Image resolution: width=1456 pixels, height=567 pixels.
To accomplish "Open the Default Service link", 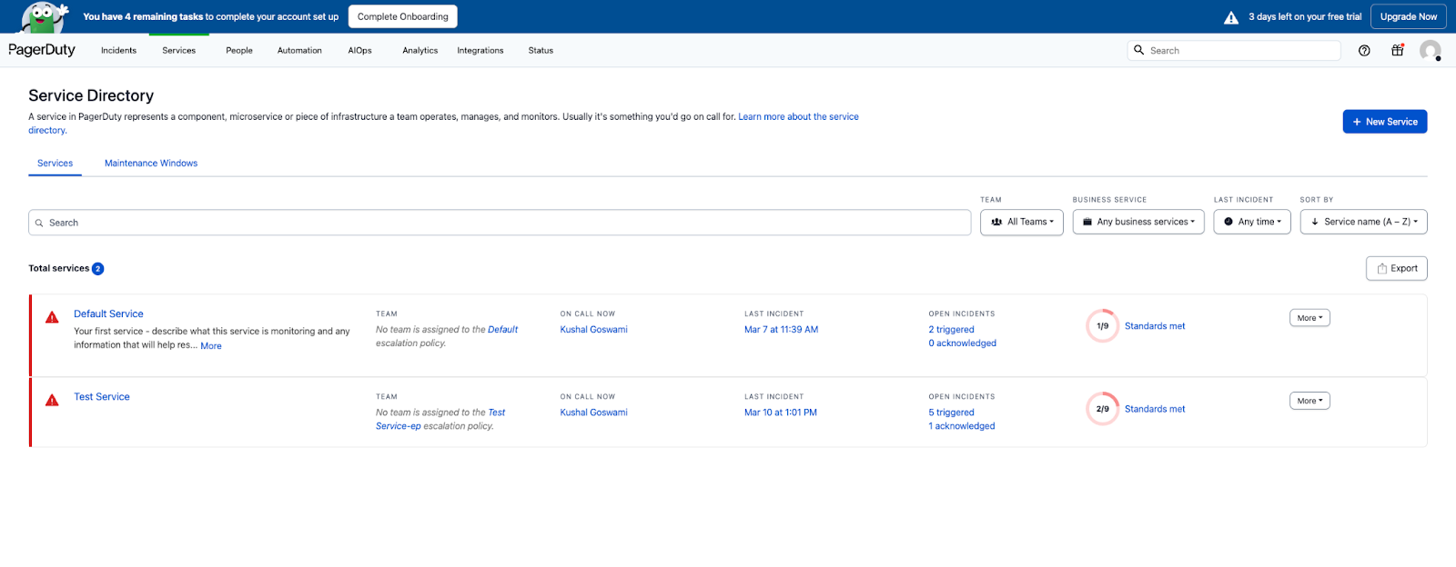I will [108, 314].
